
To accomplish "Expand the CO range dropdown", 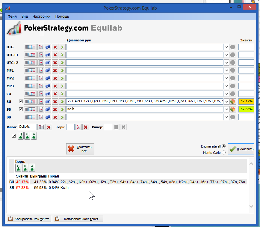I will 226,94.
